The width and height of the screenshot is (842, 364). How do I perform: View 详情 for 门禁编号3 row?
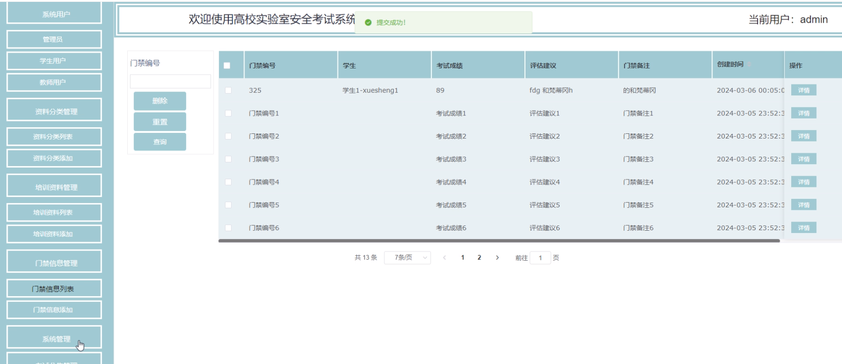(804, 159)
